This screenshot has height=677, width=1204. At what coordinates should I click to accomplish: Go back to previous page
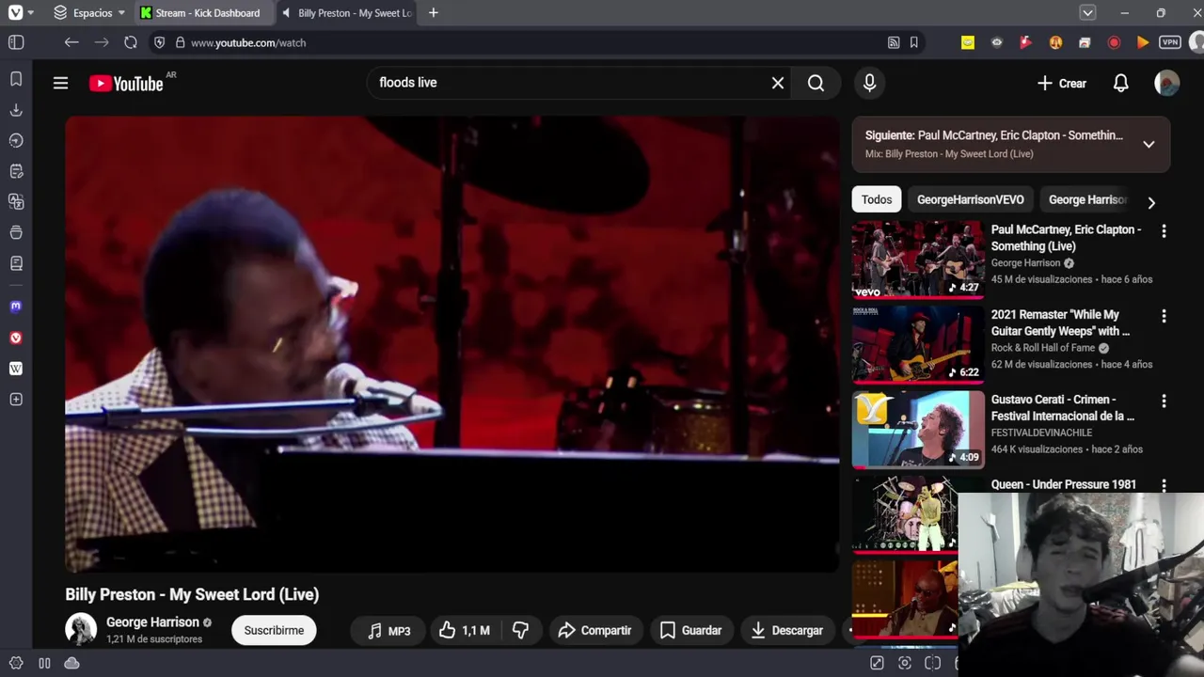[71, 42]
